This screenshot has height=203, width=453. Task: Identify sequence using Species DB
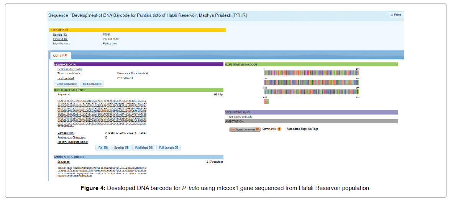pyautogui.click(x=121, y=147)
